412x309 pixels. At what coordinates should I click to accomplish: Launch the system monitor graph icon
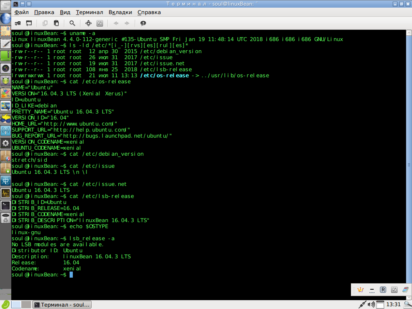[x=5, y=193]
